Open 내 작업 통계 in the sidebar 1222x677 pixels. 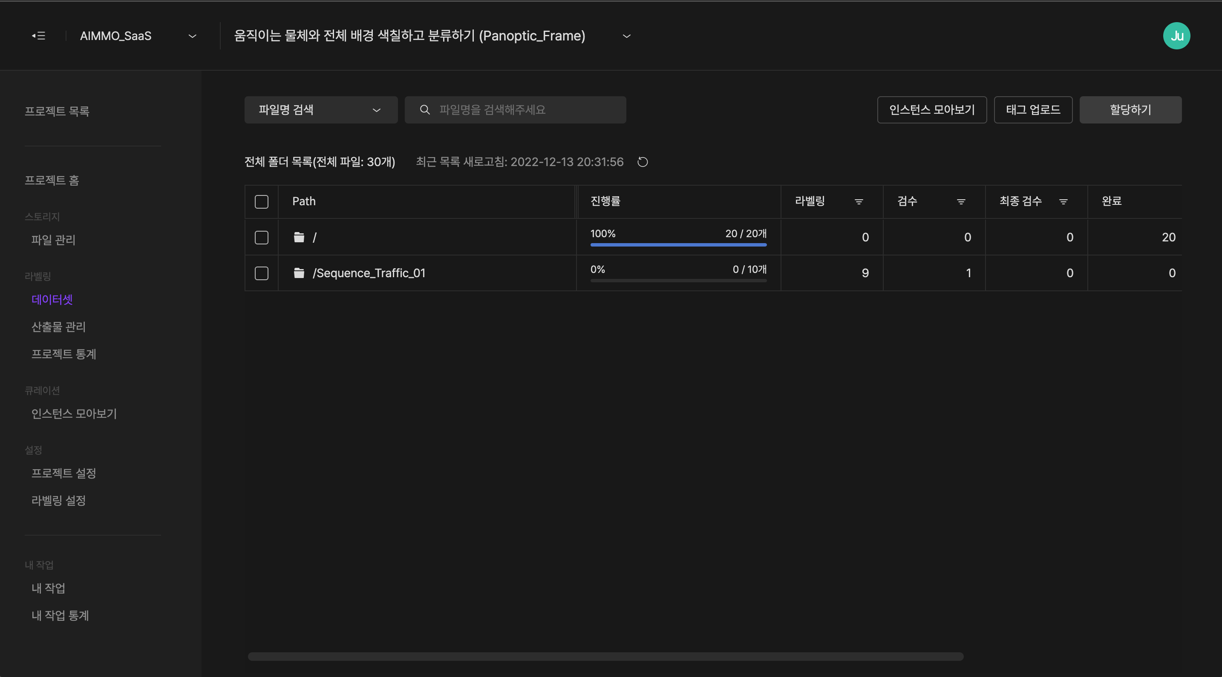point(60,615)
